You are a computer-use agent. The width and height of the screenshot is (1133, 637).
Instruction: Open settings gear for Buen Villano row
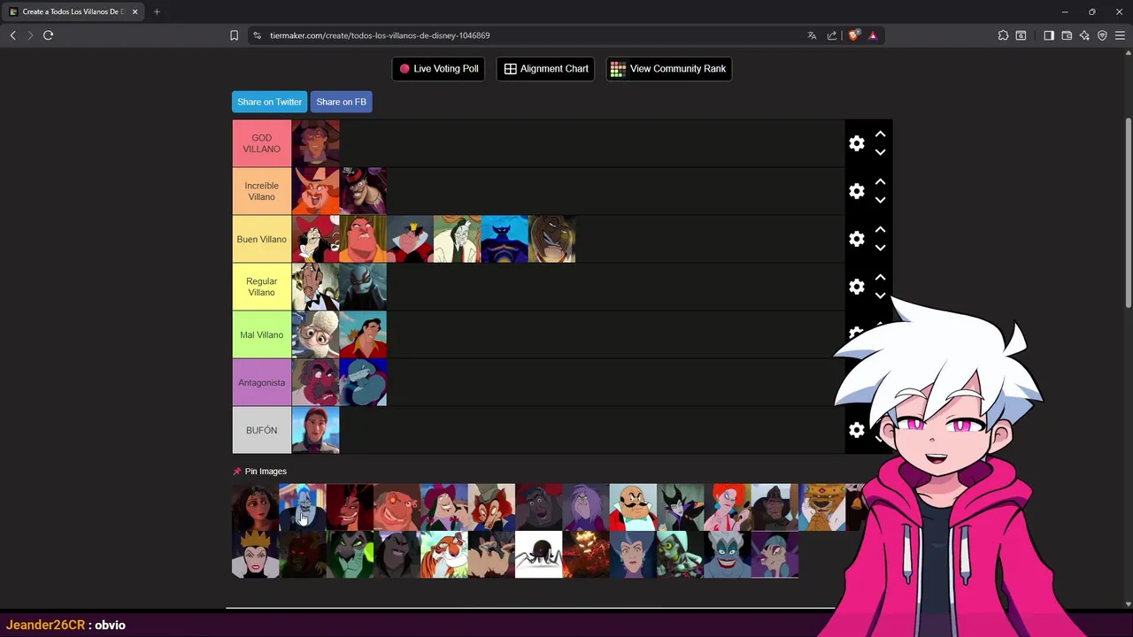[856, 239]
